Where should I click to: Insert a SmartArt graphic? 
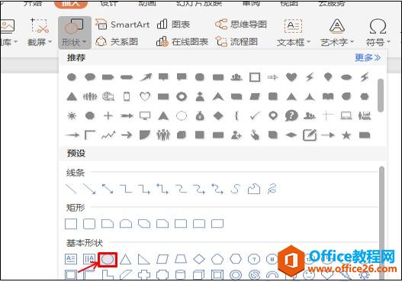[x=123, y=24]
